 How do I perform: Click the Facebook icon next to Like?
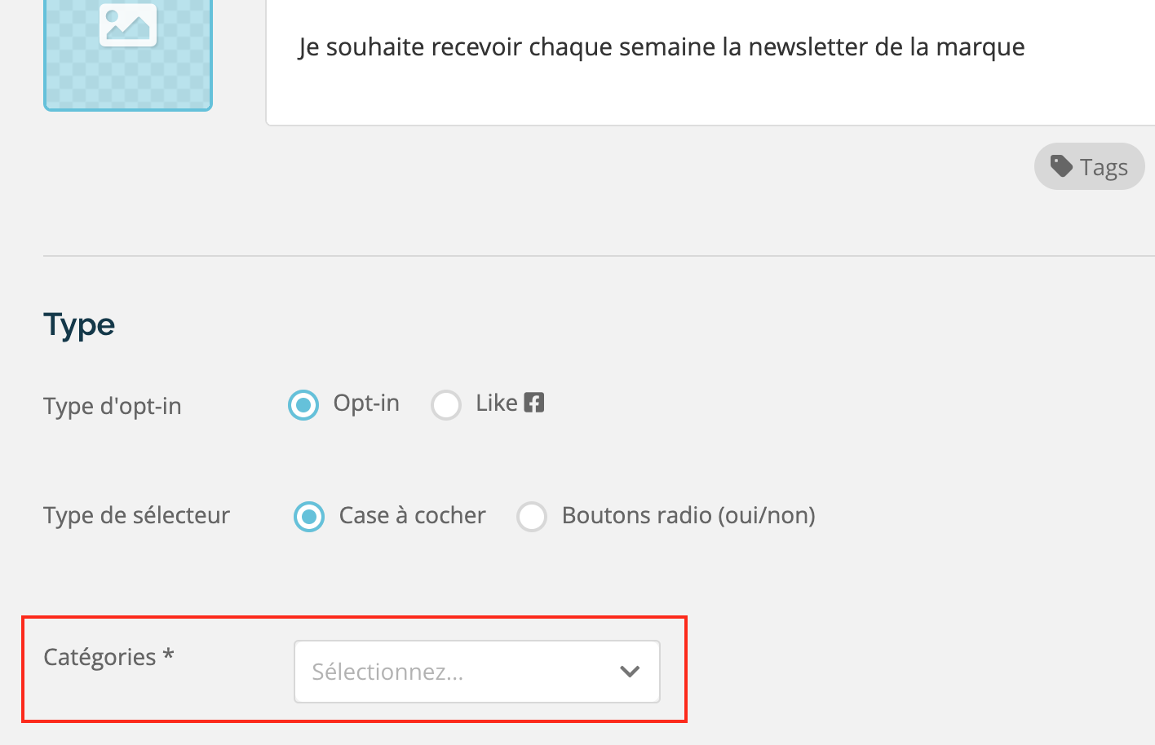(x=533, y=403)
